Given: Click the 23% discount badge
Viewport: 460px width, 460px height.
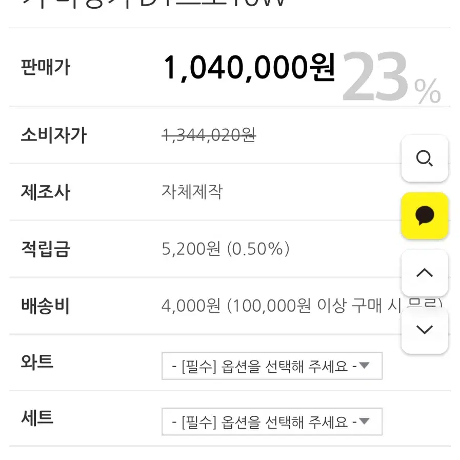Looking at the screenshot, I should 392,77.
